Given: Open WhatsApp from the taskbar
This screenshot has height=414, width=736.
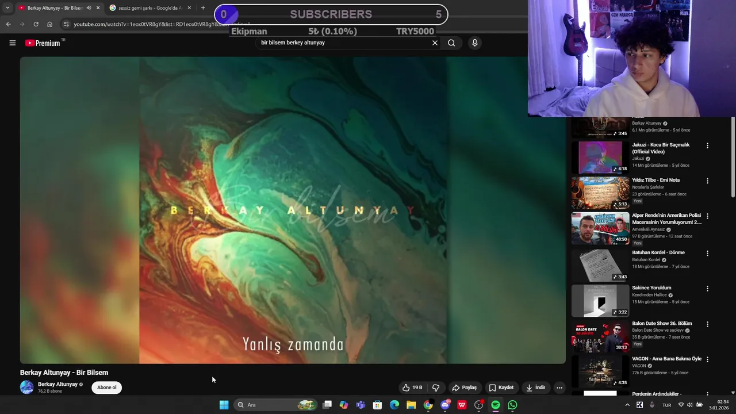Looking at the screenshot, I should [512, 405].
